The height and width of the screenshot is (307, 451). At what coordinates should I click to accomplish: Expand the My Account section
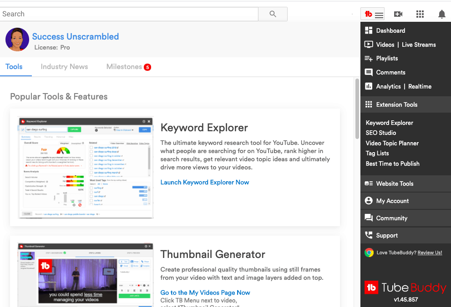tap(405, 201)
